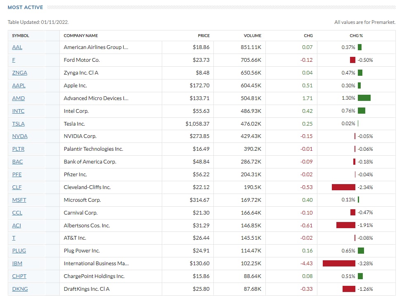Click American Airlines Group company name
Viewport: 402px width, 299px height.
coord(96,47)
